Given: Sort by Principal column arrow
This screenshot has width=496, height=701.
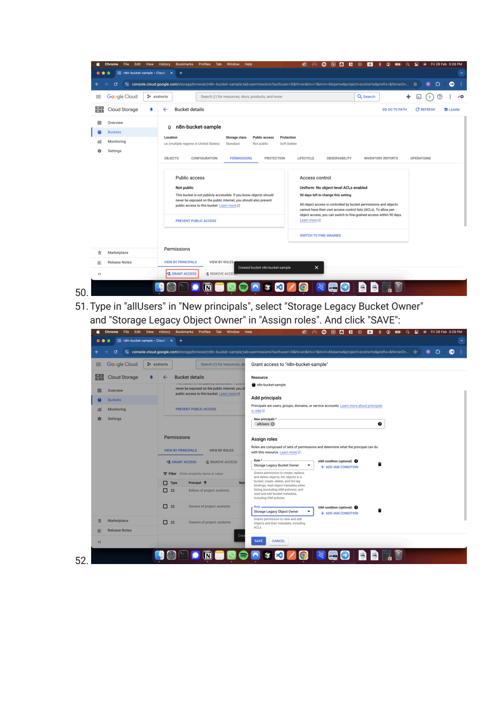Looking at the screenshot, I should [205, 483].
